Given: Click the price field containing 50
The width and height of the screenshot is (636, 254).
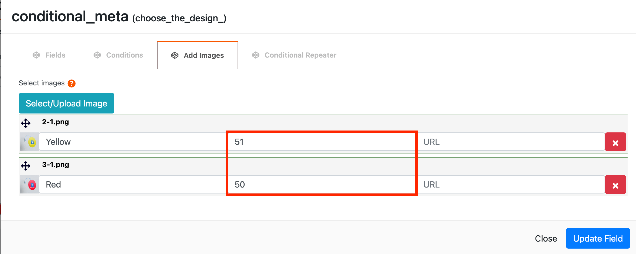Looking at the screenshot, I should 321,185.
